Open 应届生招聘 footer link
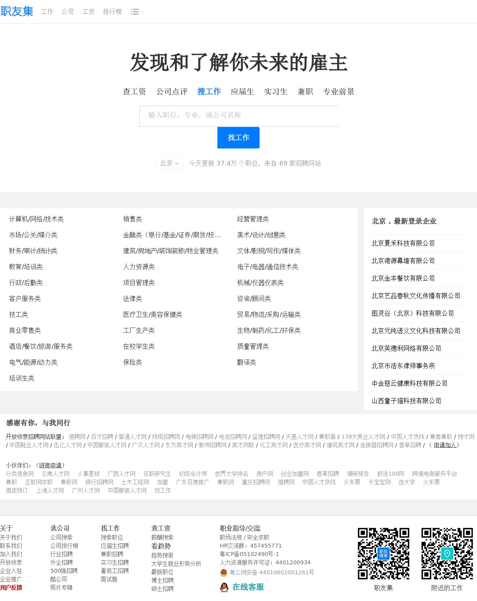477x601 pixels. pos(115,546)
